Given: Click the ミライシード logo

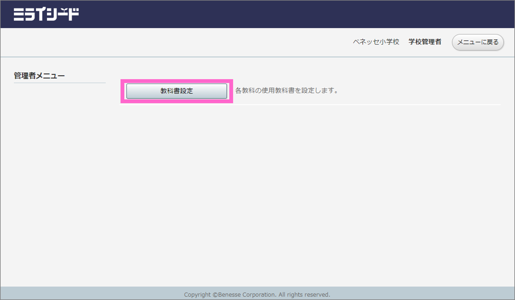Looking at the screenshot, I should point(46,14).
